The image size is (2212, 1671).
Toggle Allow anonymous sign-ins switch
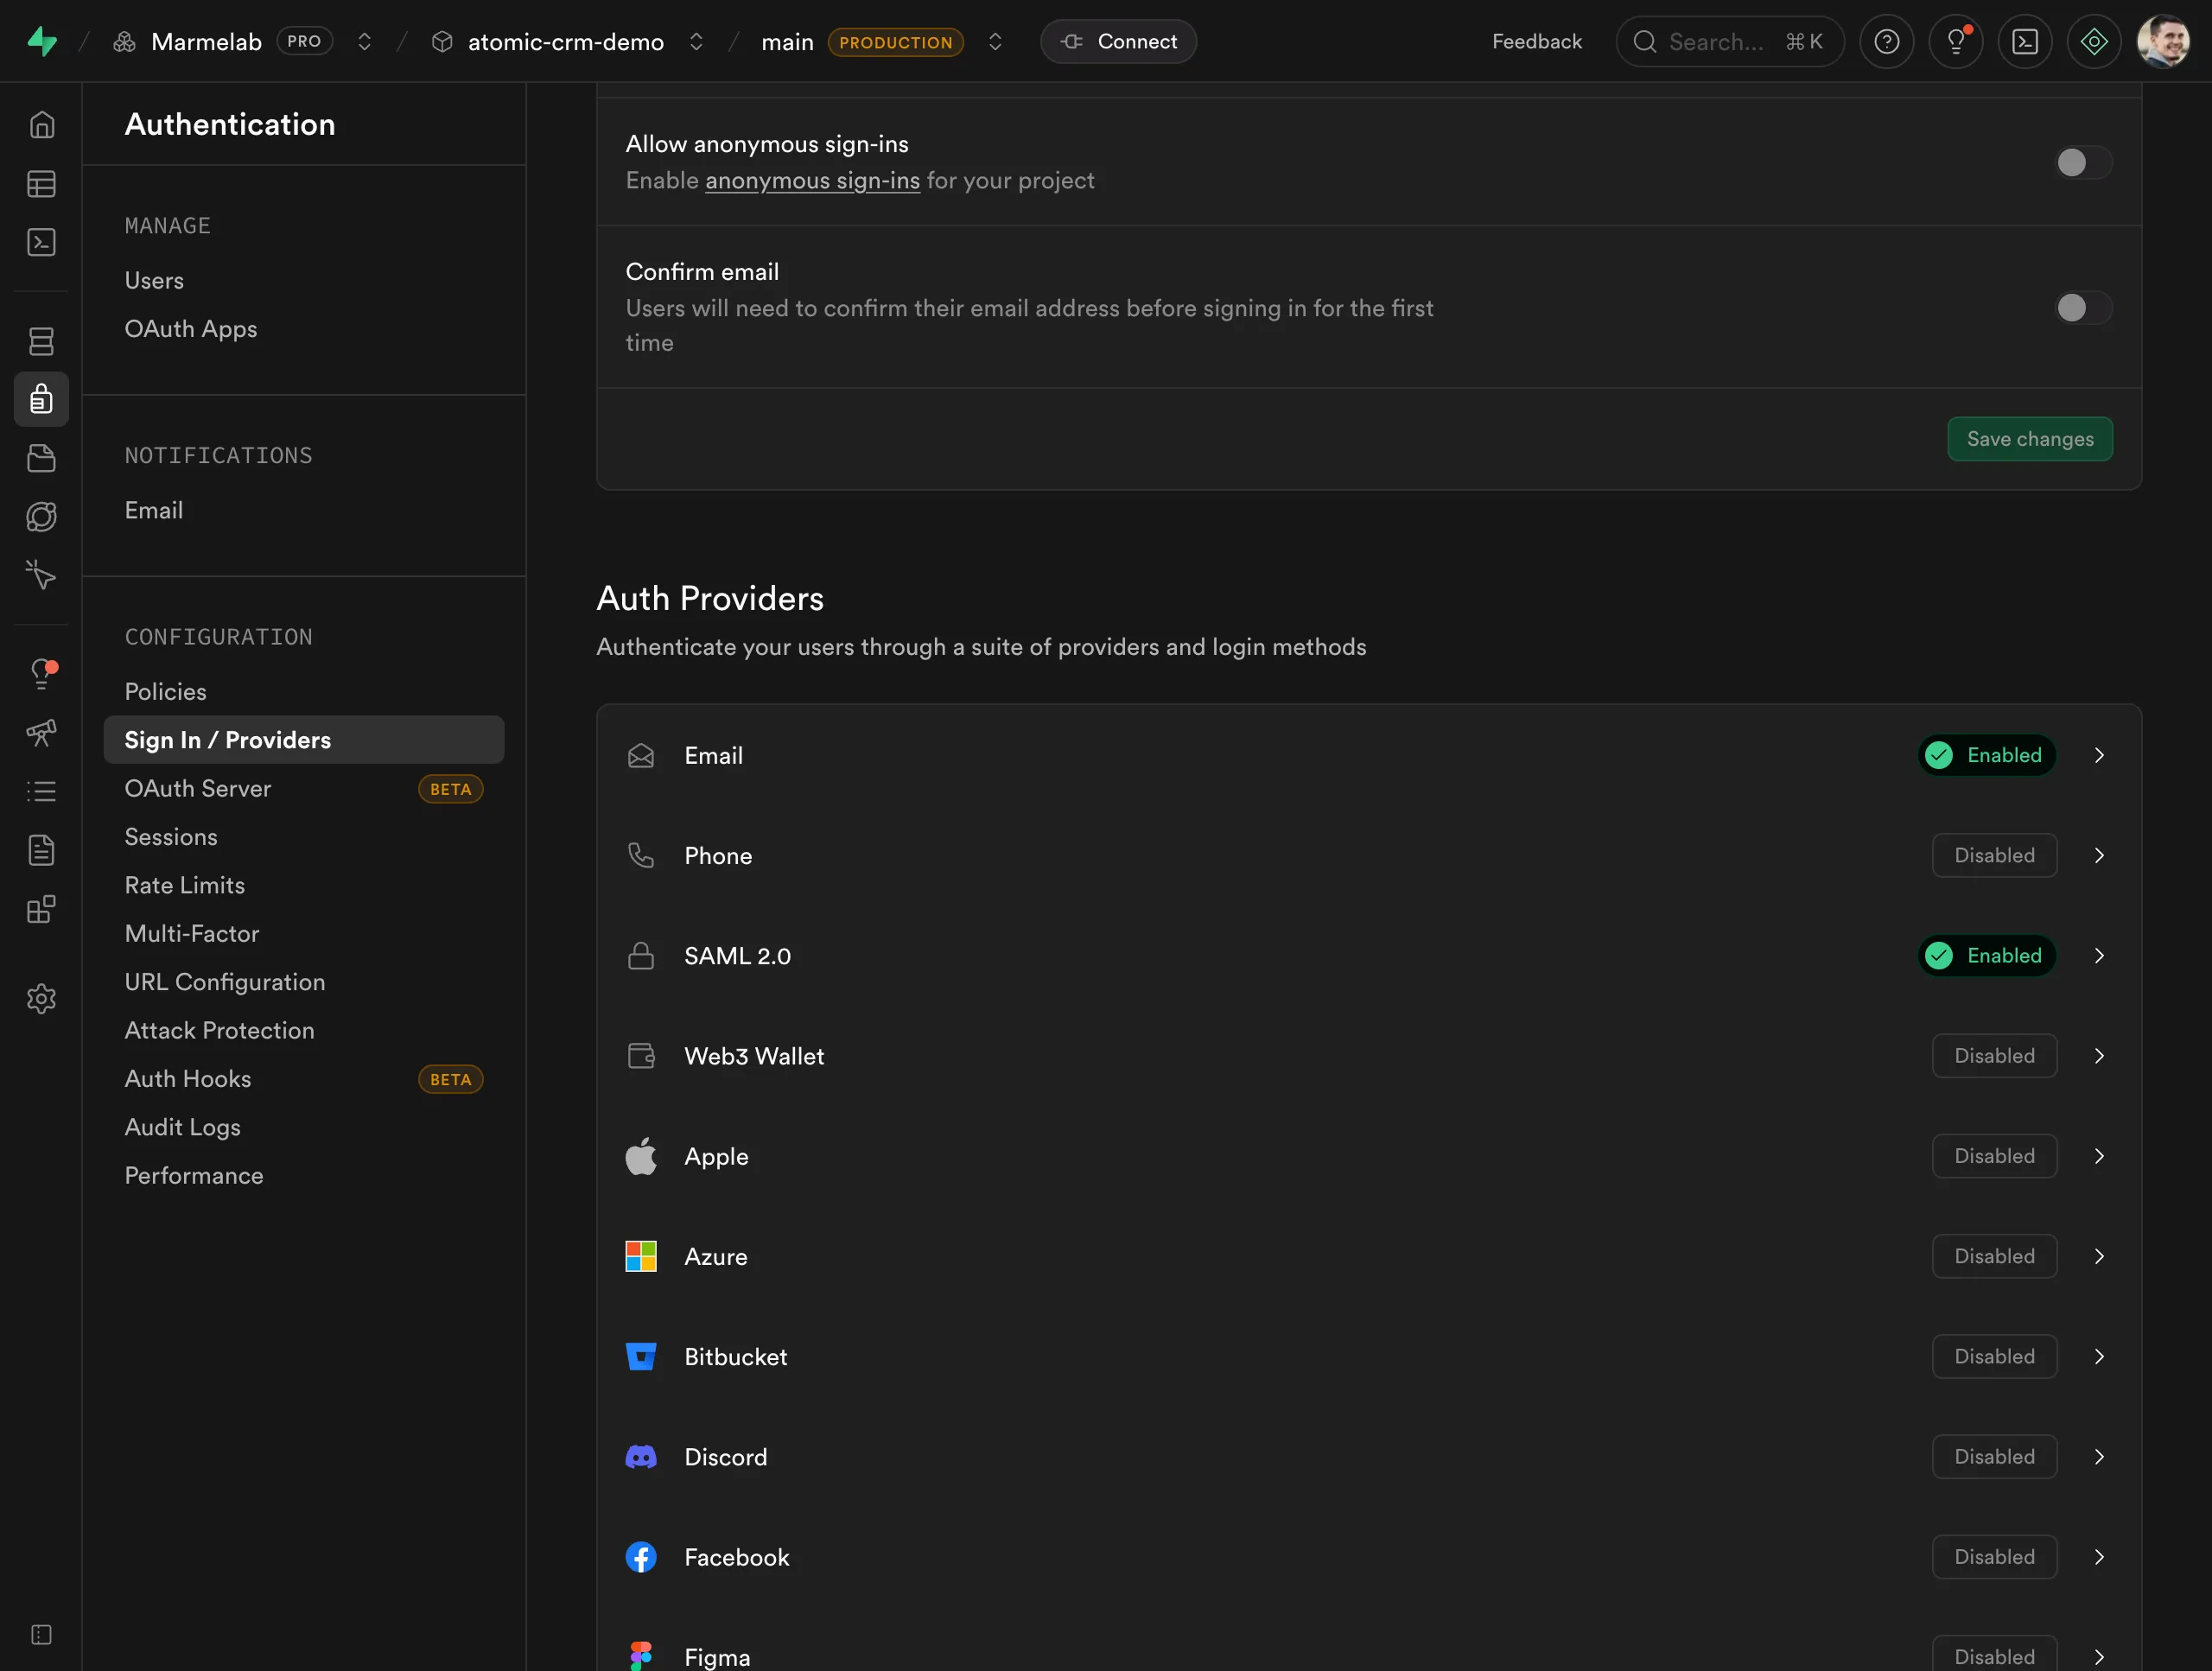2082,162
